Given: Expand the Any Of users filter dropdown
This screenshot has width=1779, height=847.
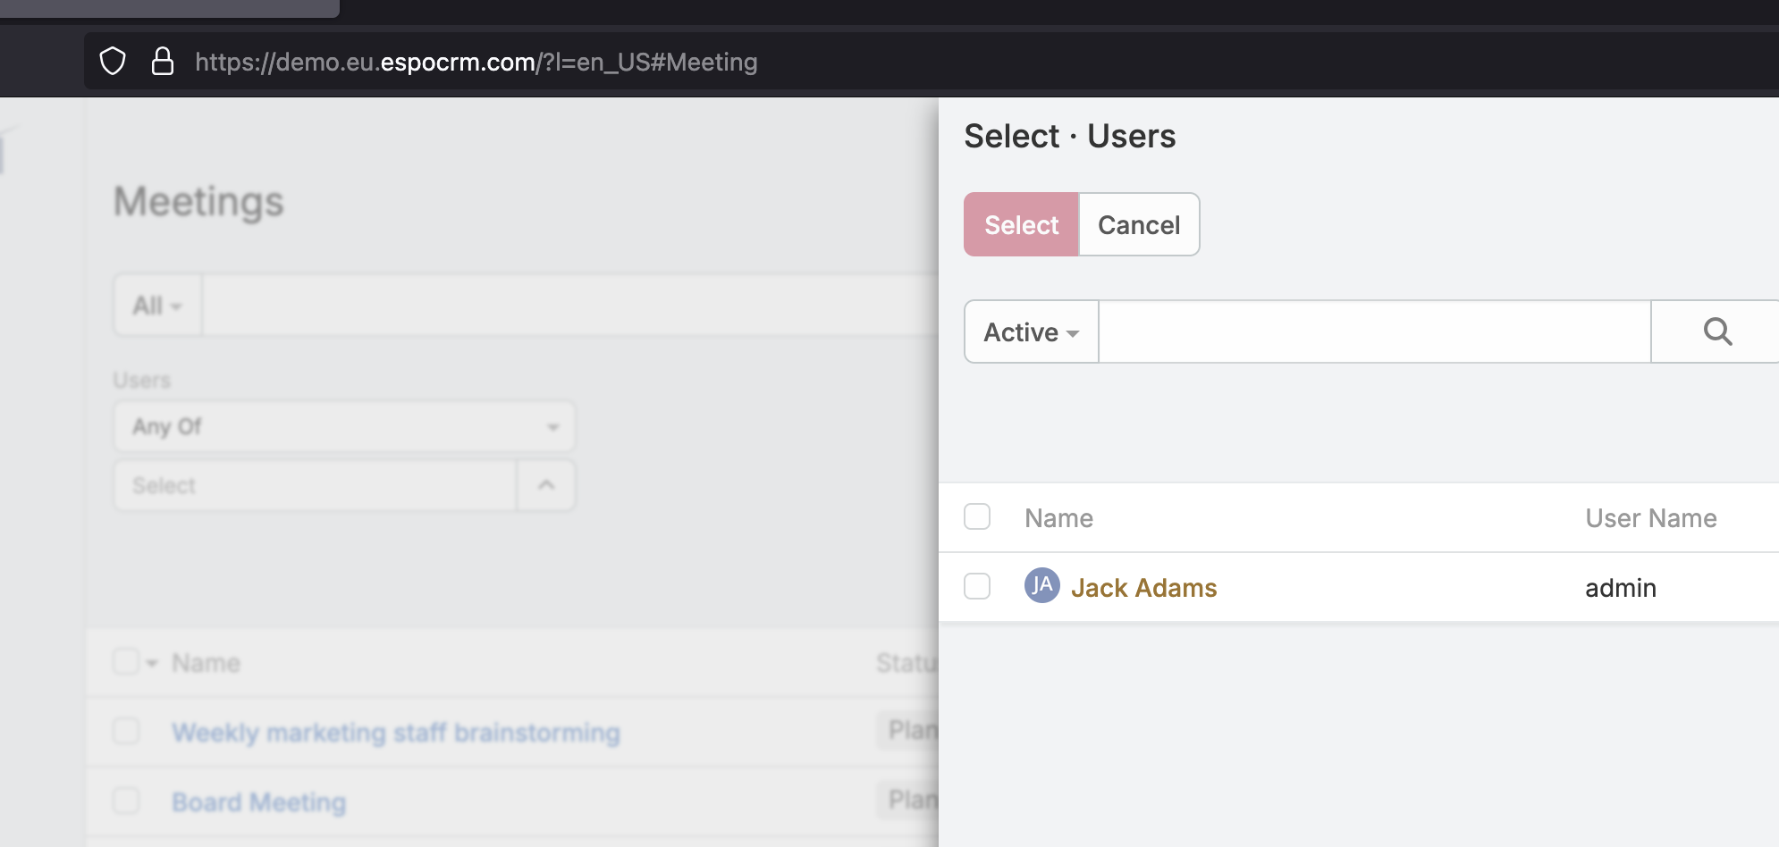Looking at the screenshot, I should tap(344, 426).
